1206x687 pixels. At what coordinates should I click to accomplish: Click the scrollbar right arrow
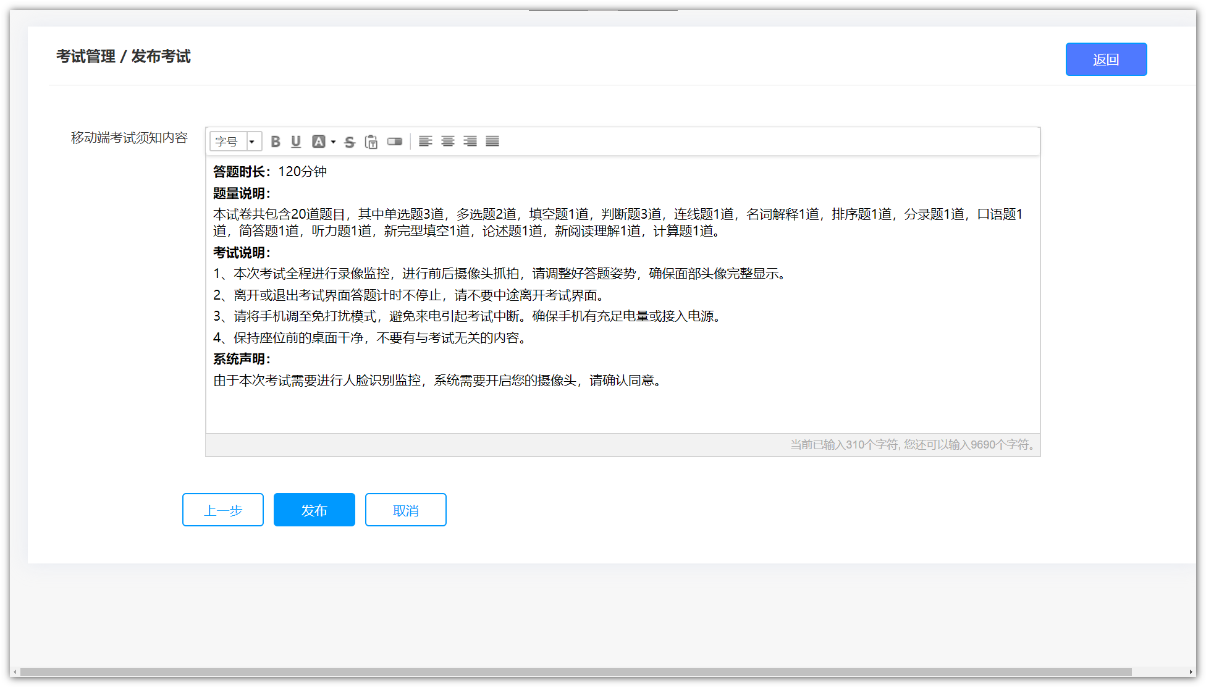click(1191, 672)
